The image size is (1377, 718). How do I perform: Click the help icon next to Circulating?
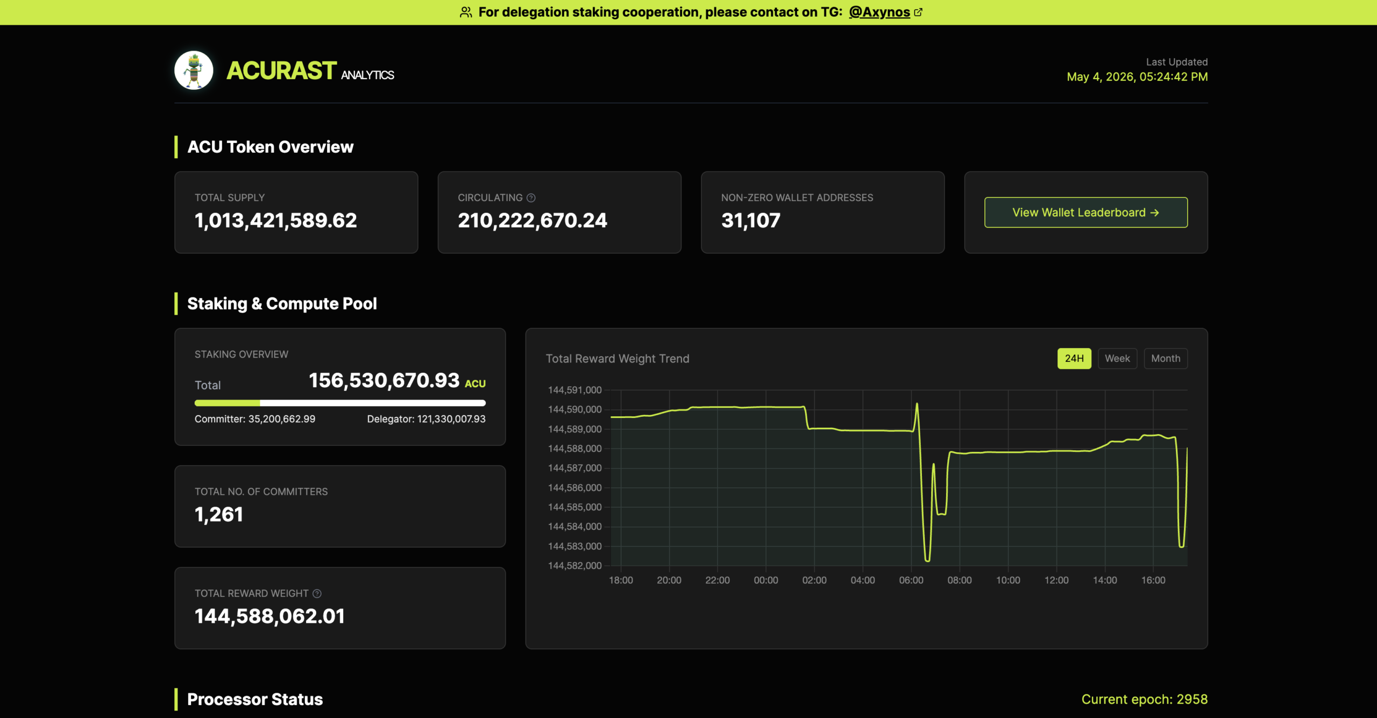[531, 198]
